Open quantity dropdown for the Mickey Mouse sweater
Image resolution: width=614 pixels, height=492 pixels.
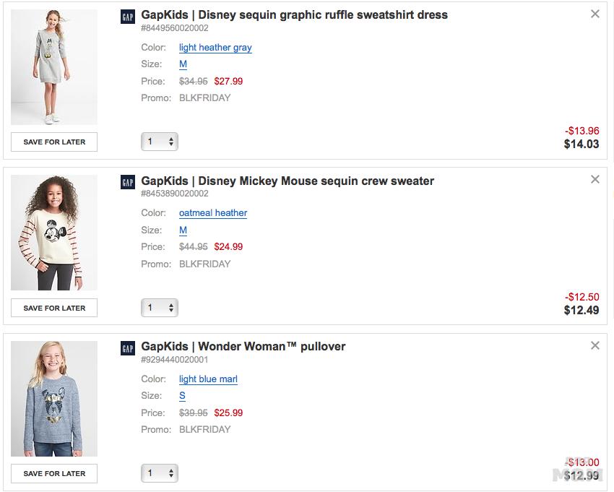(x=160, y=308)
